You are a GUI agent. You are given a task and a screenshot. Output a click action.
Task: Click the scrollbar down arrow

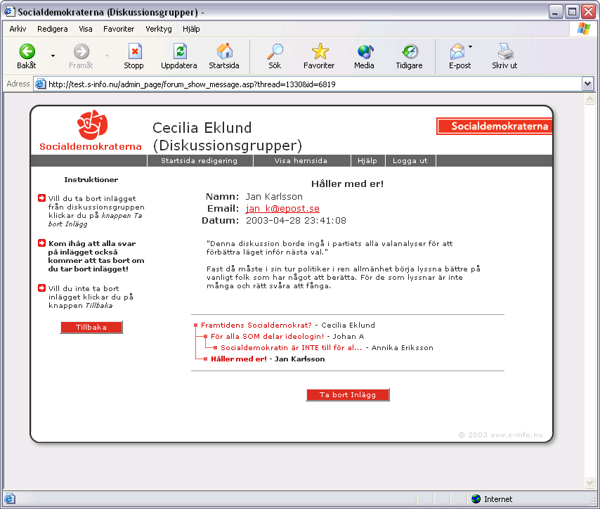[x=589, y=482]
